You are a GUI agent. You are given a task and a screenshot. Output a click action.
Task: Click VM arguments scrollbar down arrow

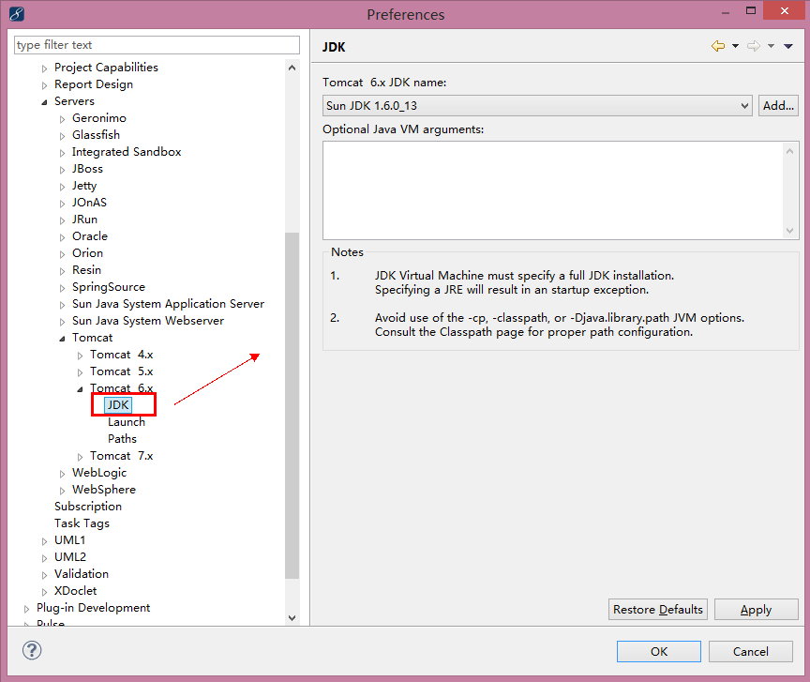click(x=790, y=231)
